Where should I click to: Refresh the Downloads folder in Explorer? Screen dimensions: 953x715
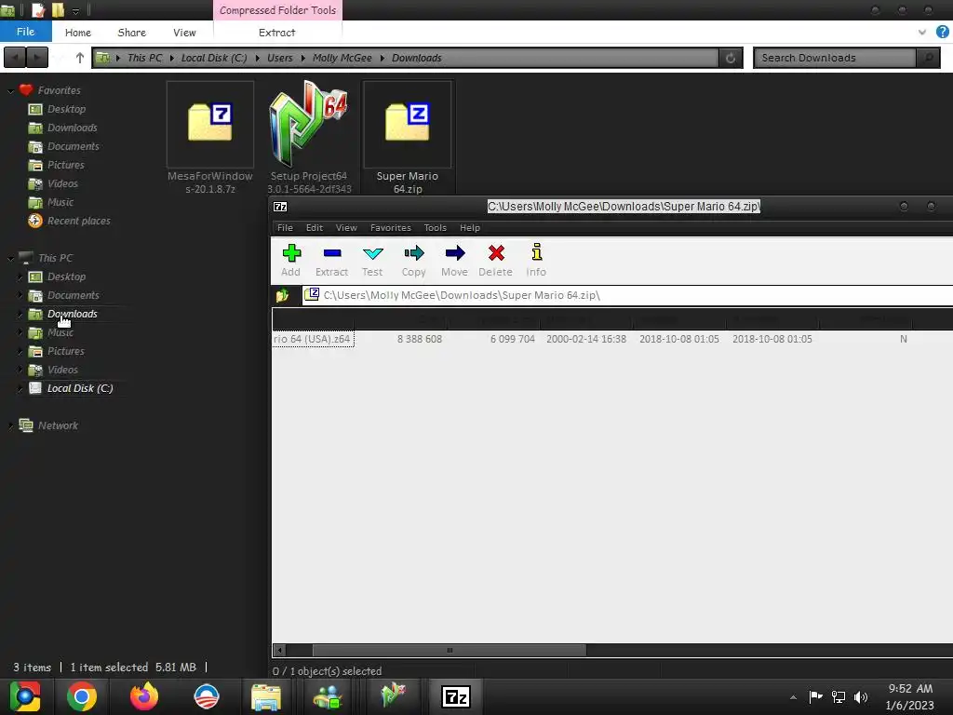pos(731,58)
